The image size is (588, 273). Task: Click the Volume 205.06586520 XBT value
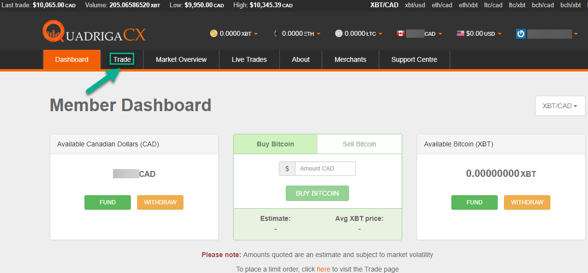135,5
